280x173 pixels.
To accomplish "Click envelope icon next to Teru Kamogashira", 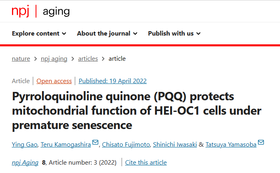I will [x=95, y=142].
